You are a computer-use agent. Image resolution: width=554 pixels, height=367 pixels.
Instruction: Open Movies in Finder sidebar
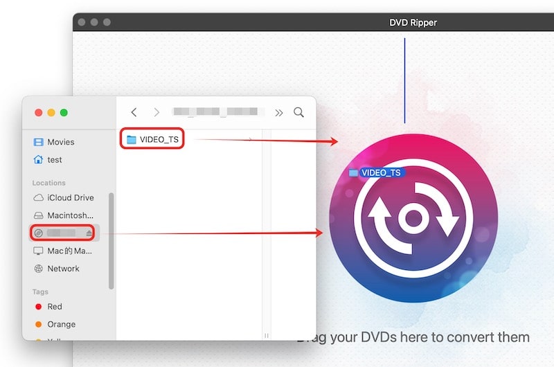[61, 142]
